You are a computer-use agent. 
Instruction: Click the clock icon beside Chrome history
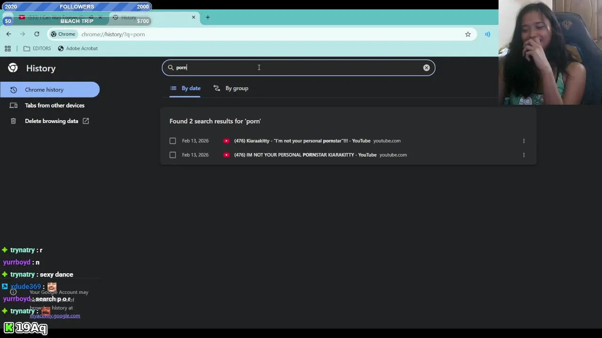click(x=13, y=90)
